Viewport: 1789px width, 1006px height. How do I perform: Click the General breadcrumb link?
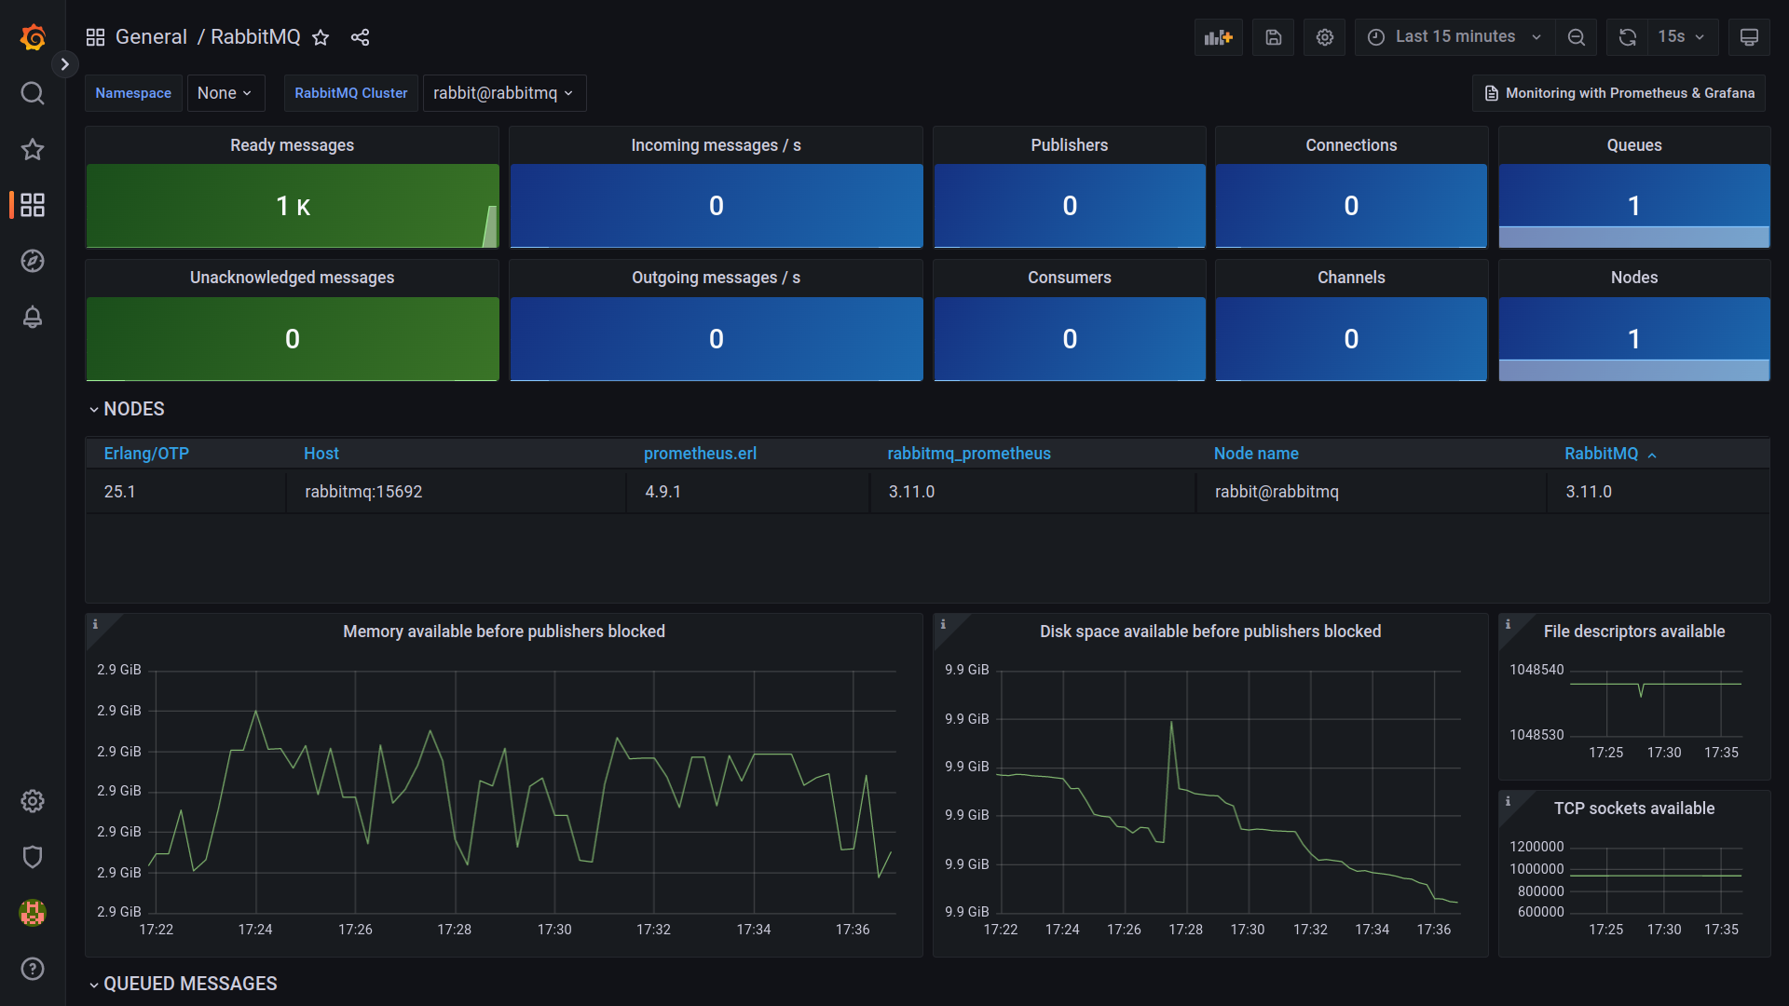151,37
